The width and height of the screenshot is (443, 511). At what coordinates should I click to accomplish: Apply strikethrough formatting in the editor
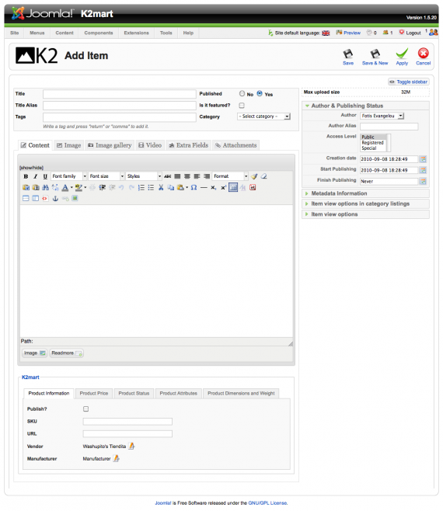point(168,176)
